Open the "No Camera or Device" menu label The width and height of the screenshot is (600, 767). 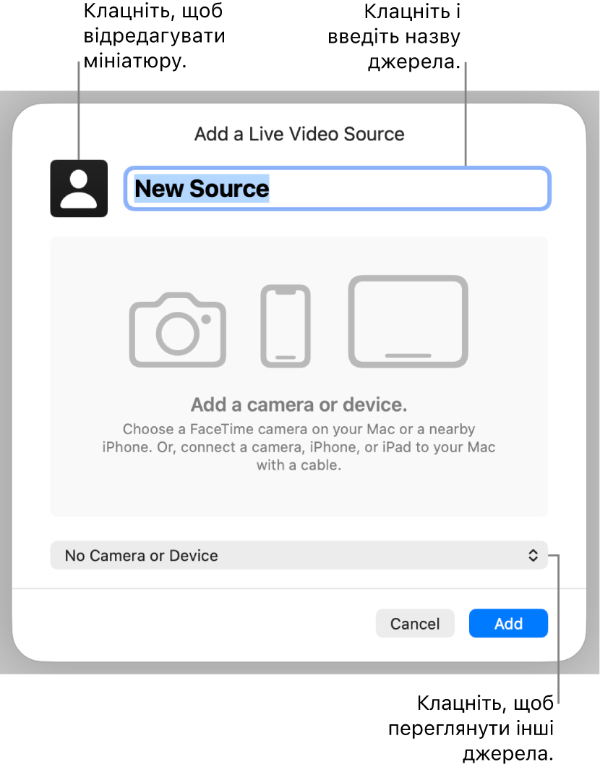coord(142,556)
